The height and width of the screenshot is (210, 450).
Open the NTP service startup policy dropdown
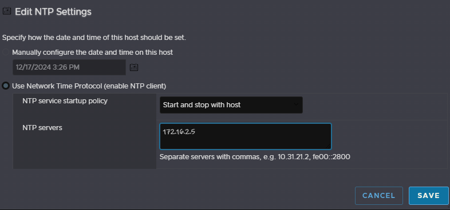[x=231, y=105]
